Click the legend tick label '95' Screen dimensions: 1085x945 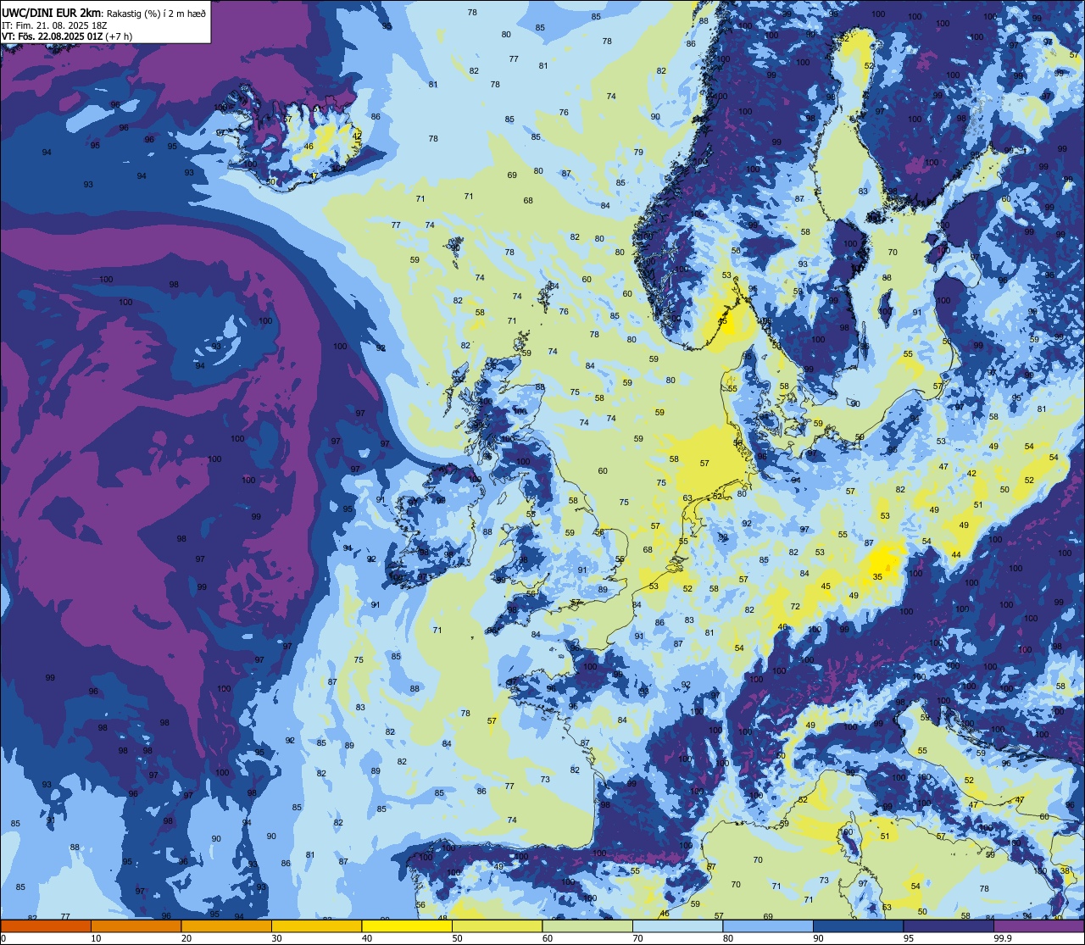(909, 938)
